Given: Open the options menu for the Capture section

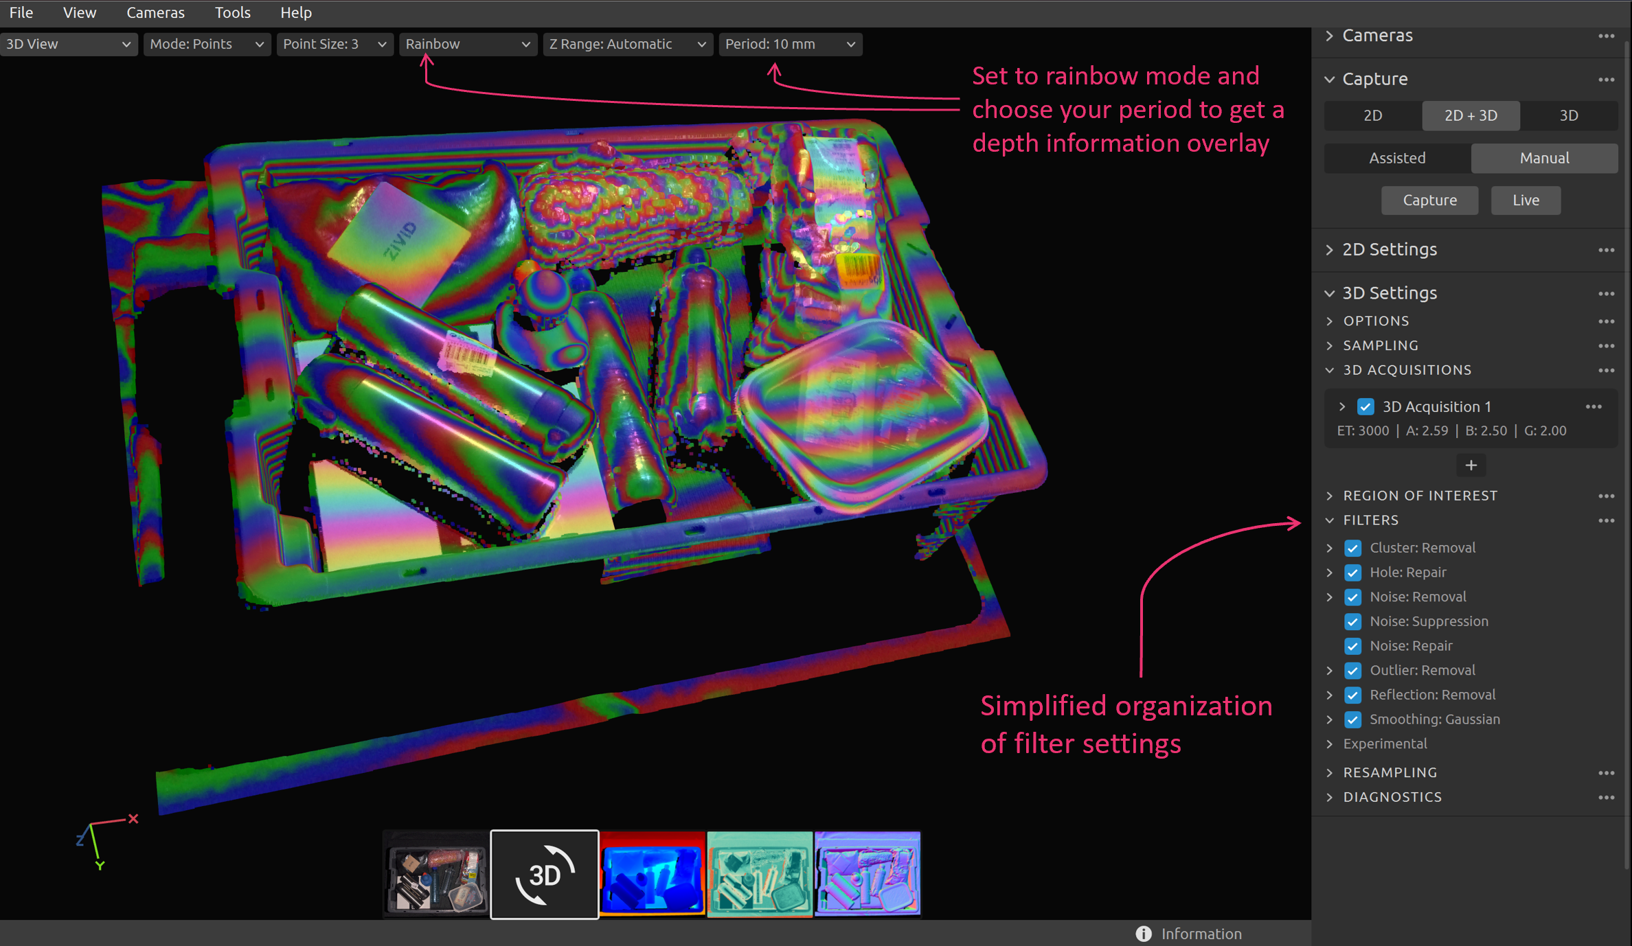Looking at the screenshot, I should click(x=1607, y=79).
